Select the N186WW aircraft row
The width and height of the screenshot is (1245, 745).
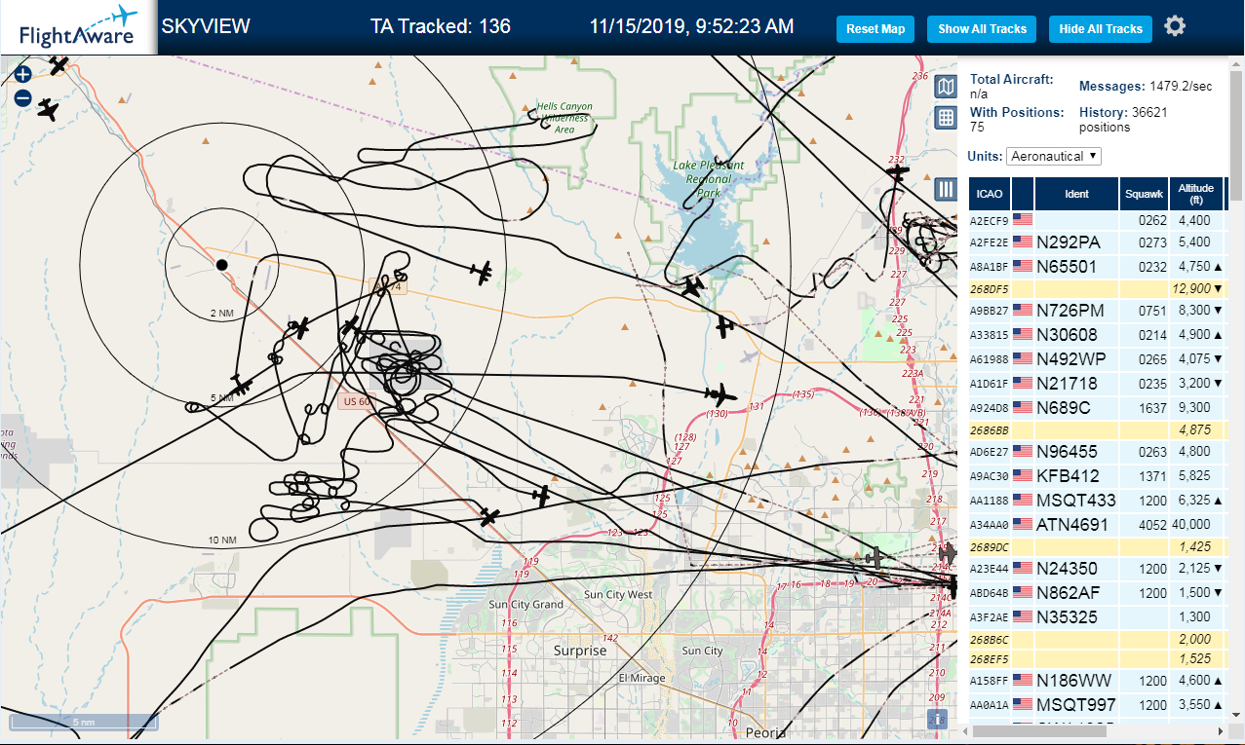pyautogui.click(x=1097, y=681)
